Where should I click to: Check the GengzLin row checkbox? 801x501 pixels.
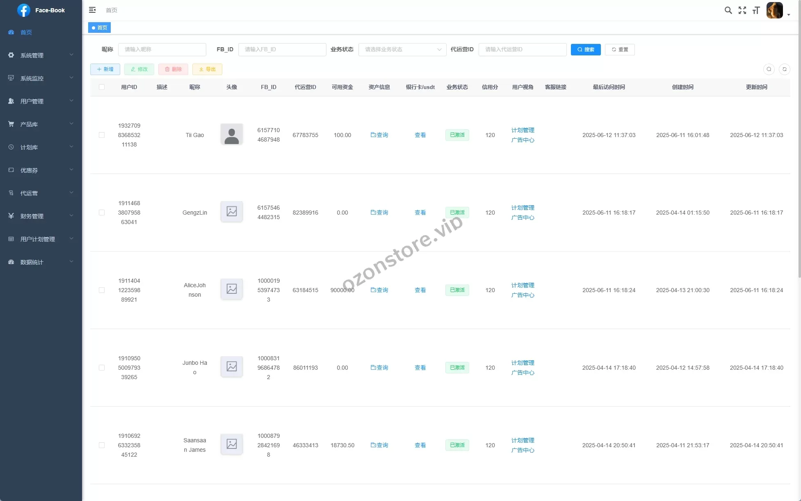102,213
